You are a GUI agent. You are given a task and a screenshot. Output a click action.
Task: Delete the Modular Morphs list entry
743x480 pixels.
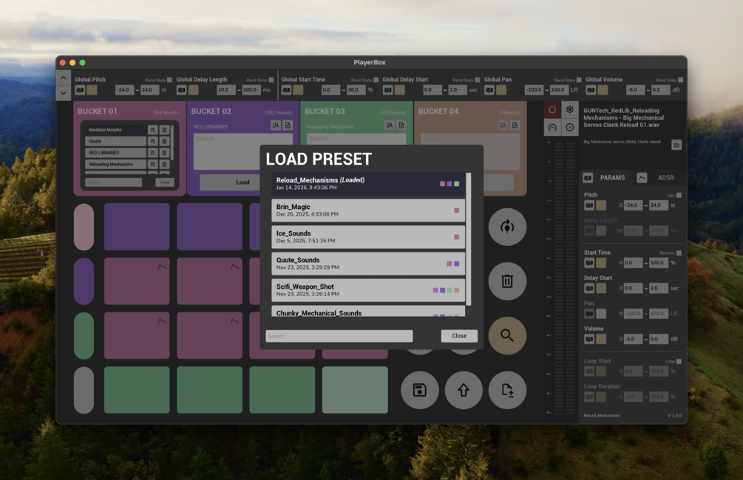click(164, 130)
